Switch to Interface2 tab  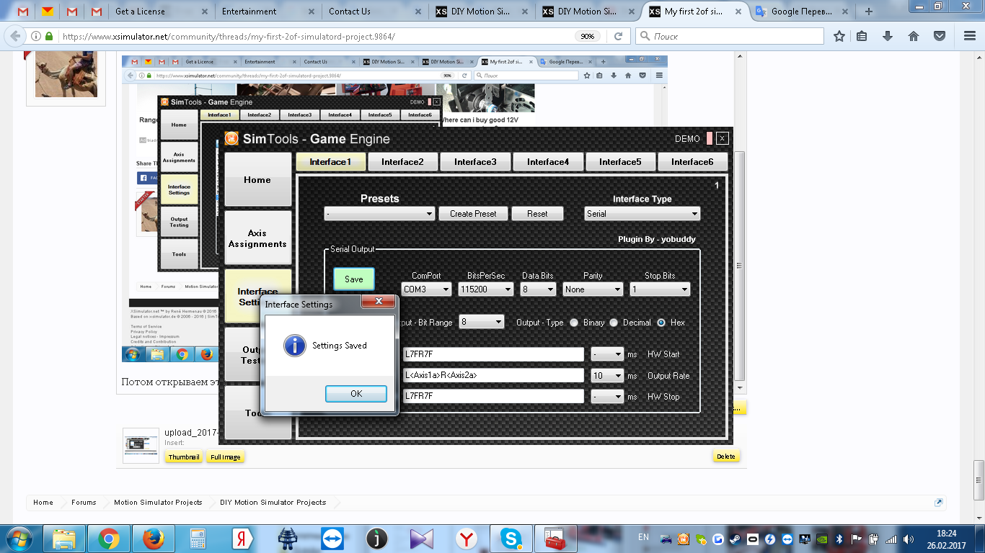click(402, 162)
